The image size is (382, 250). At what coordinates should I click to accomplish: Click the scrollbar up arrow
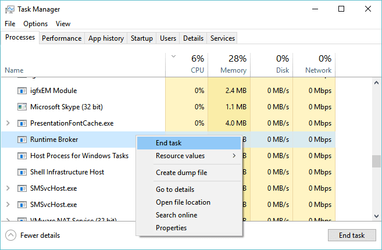(376, 83)
